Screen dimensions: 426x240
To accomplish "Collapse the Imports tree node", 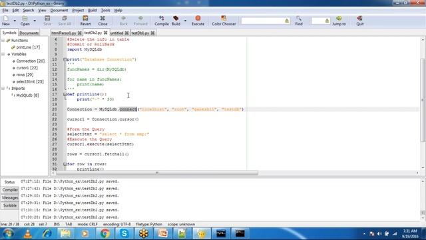I will tap(3, 89).
